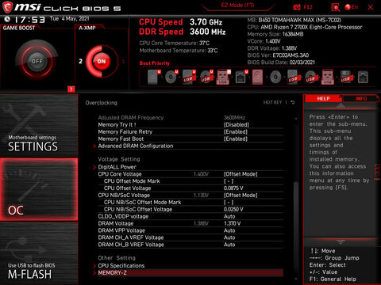Click CPU Core Temperature 37°C readout
381x285 pixels.
click(175, 43)
